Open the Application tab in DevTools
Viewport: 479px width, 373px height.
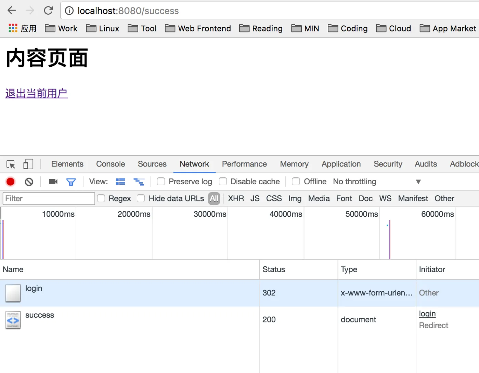(x=341, y=164)
